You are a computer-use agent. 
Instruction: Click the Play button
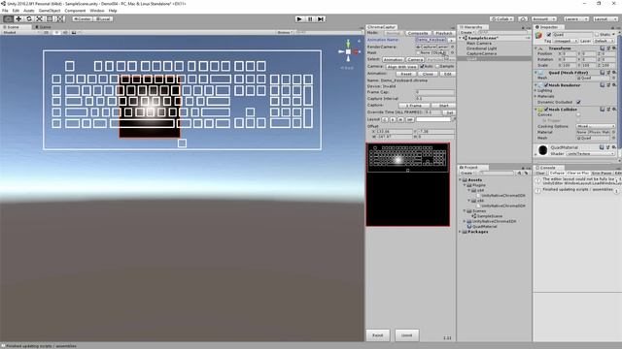click(x=299, y=19)
